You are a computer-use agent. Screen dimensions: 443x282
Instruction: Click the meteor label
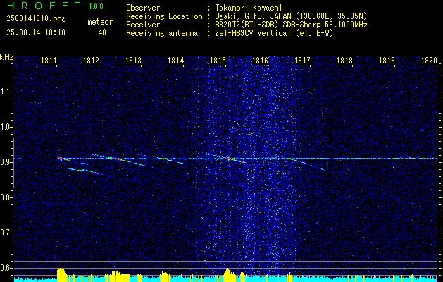point(100,22)
